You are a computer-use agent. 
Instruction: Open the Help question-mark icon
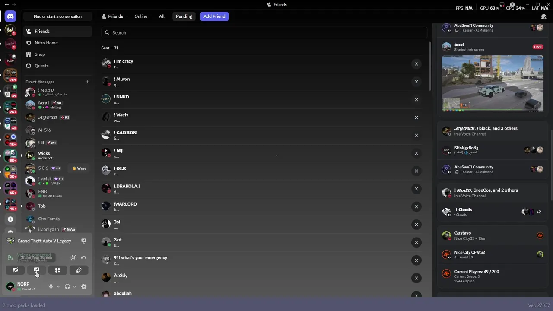tap(512, 5)
